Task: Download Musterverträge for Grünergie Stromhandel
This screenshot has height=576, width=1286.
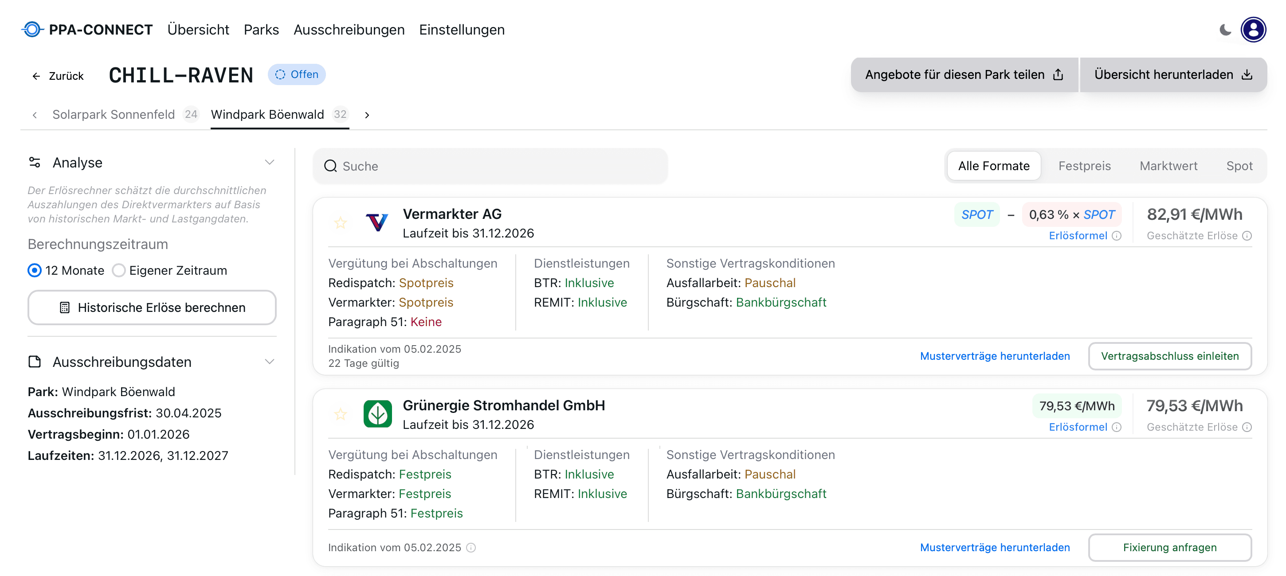Action: 995,548
